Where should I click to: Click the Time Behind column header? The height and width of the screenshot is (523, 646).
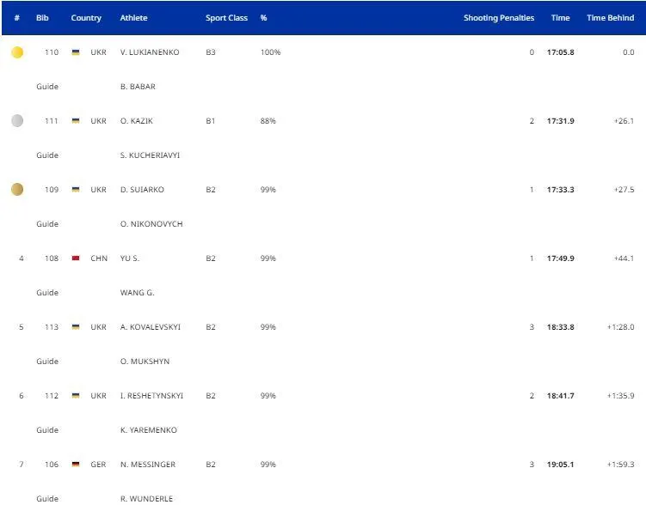click(610, 18)
